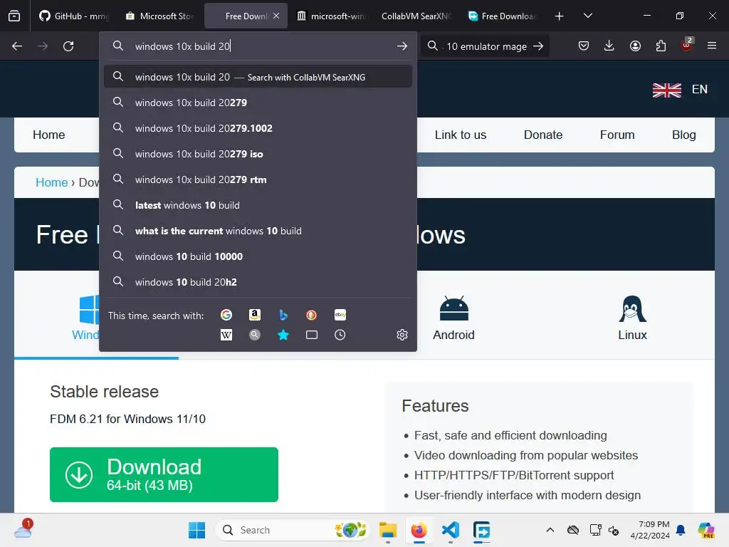Open Firefox application hamburger menu
The image size is (729, 547).
click(x=712, y=46)
